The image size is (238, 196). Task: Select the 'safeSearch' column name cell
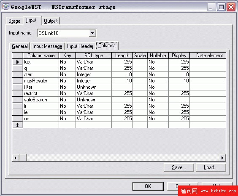point(41,100)
